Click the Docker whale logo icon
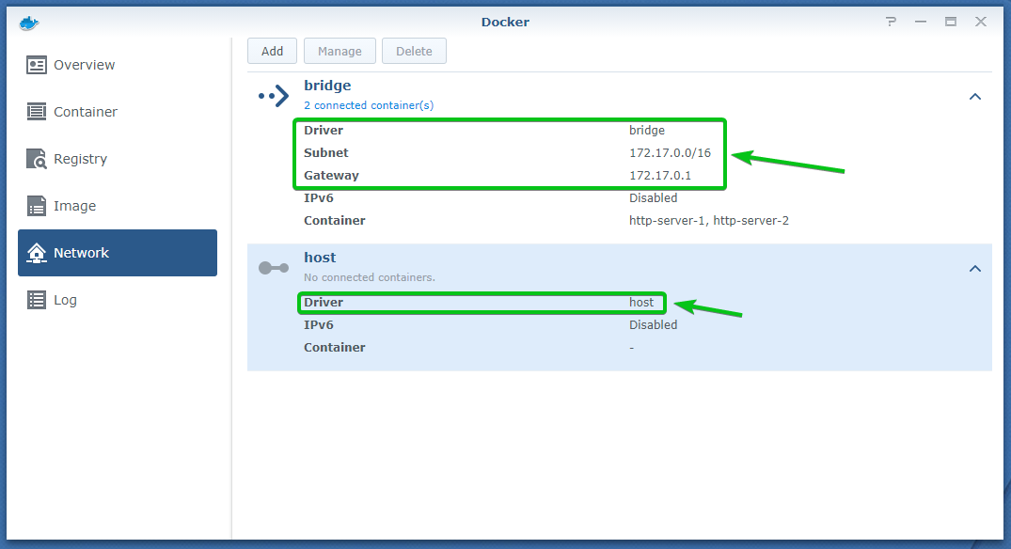Screen dimensions: 1011x549 (x=30, y=24)
